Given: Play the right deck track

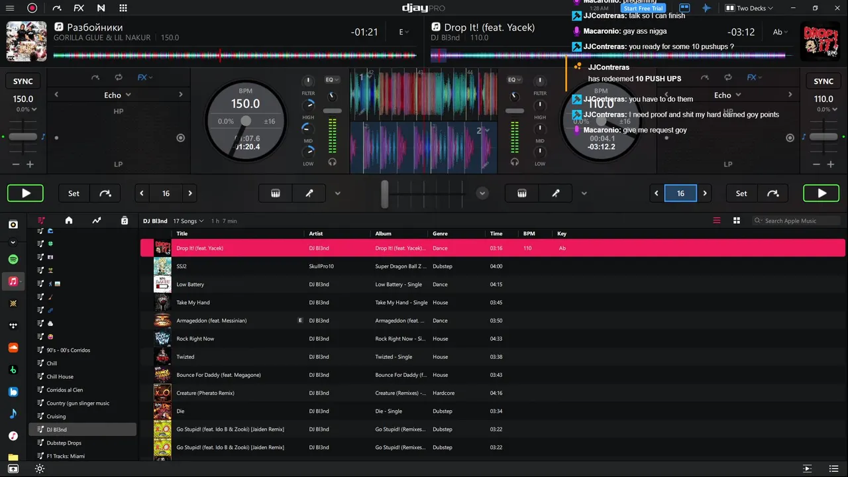Looking at the screenshot, I should click(x=821, y=193).
